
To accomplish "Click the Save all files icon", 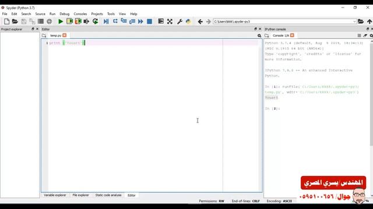I will pyautogui.click(x=32, y=21).
